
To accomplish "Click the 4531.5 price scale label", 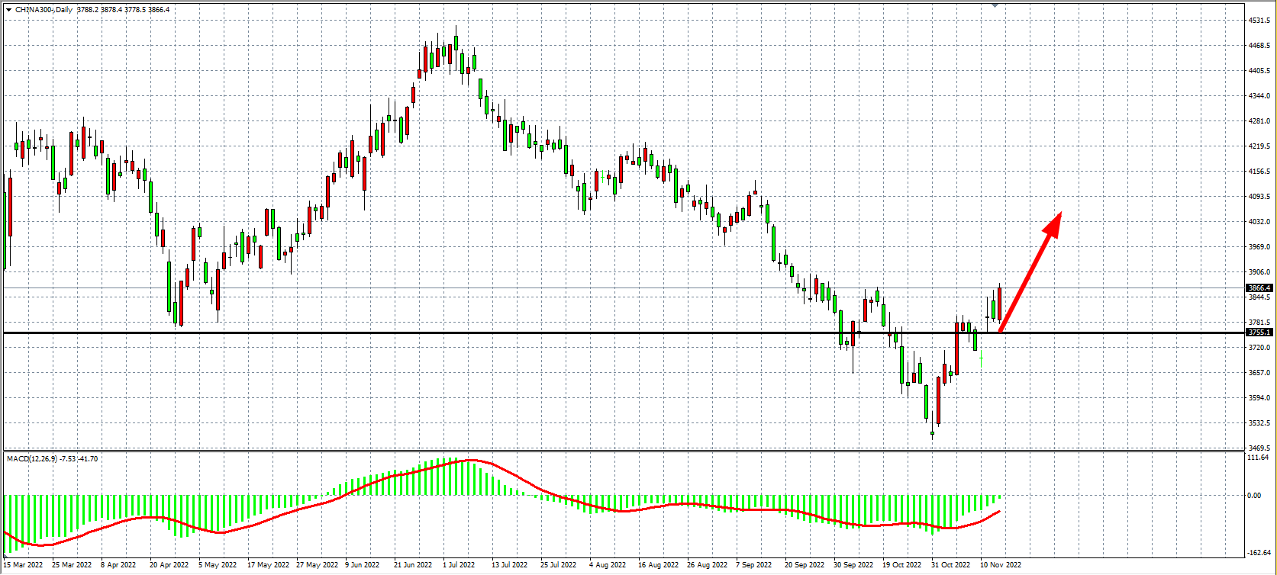I will coord(1259,21).
